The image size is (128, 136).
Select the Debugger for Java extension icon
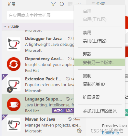pos(14,44)
